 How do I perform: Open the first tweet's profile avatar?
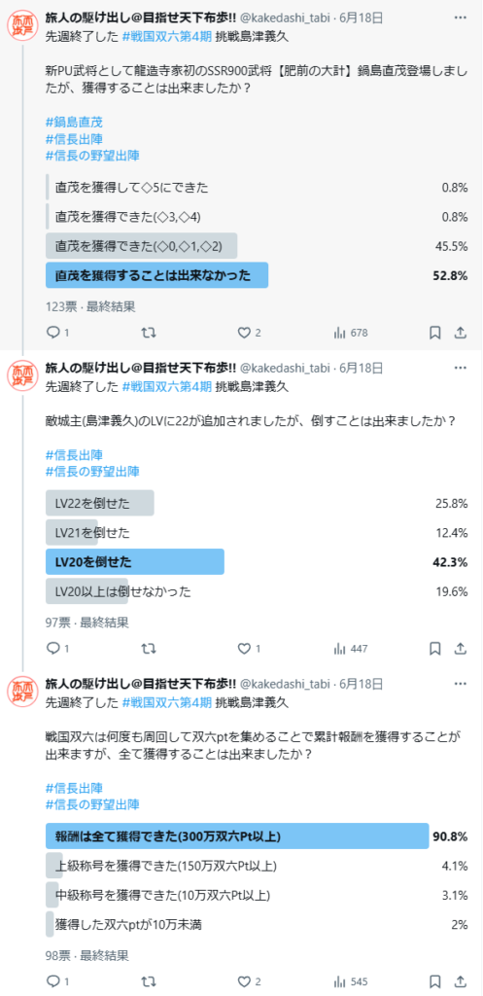click(x=23, y=25)
